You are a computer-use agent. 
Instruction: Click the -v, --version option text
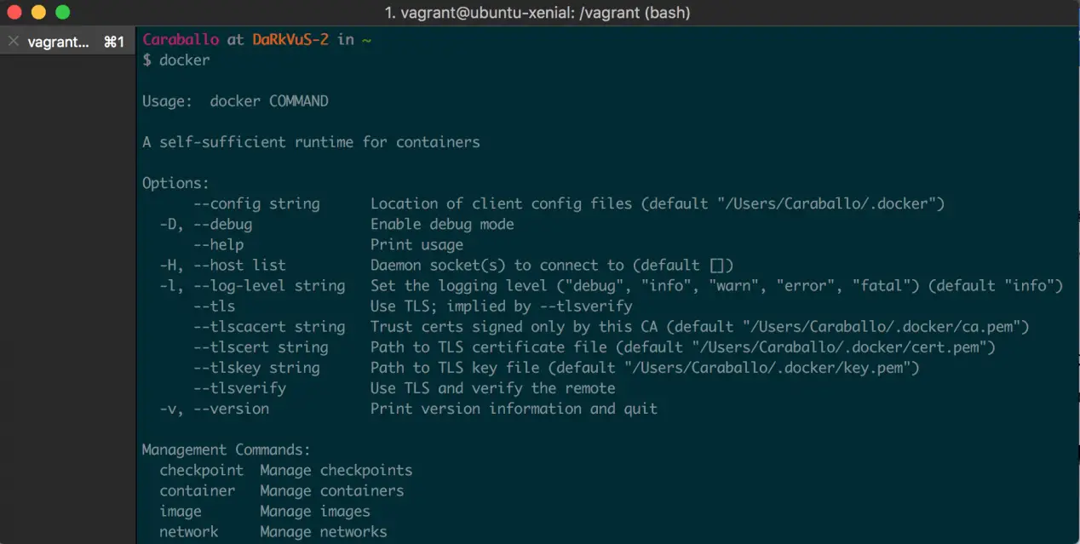coord(214,409)
